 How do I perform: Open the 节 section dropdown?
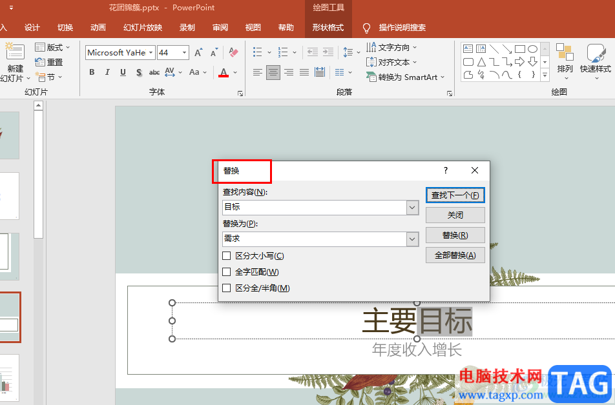coord(49,77)
